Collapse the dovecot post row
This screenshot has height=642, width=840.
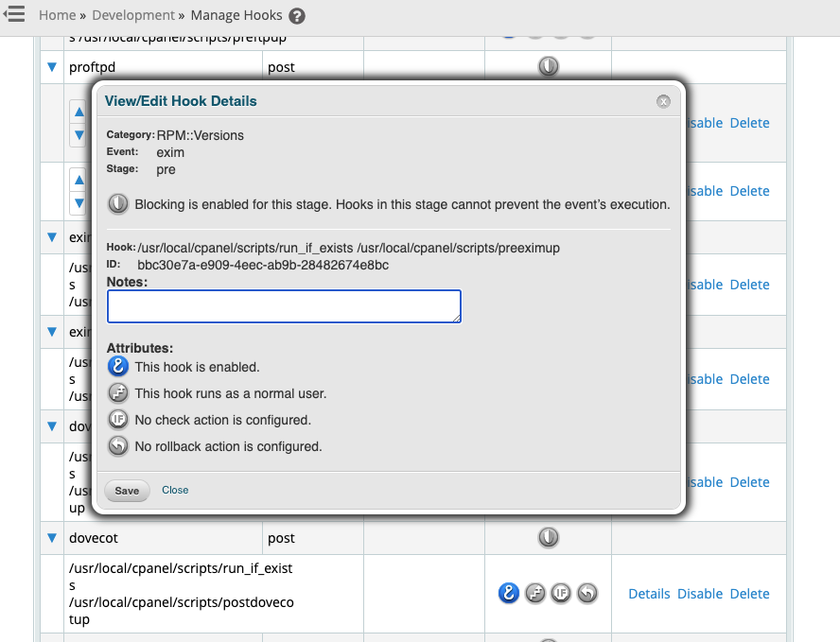coord(52,538)
